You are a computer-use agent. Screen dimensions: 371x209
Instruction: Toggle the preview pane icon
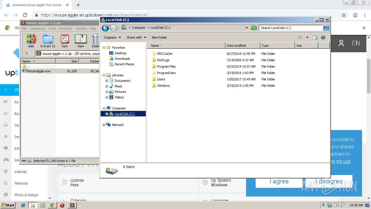(x=315, y=37)
